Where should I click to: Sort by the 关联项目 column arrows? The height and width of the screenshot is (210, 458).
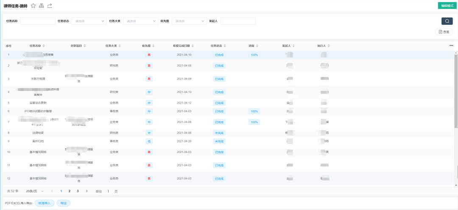[x=85, y=46]
